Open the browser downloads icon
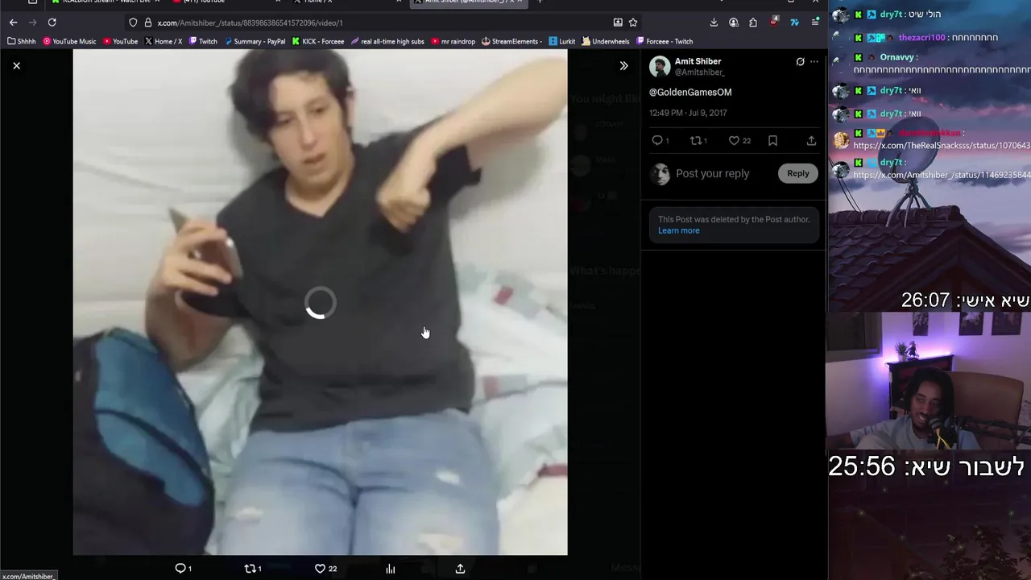This screenshot has width=1031, height=580. pos(714,23)
